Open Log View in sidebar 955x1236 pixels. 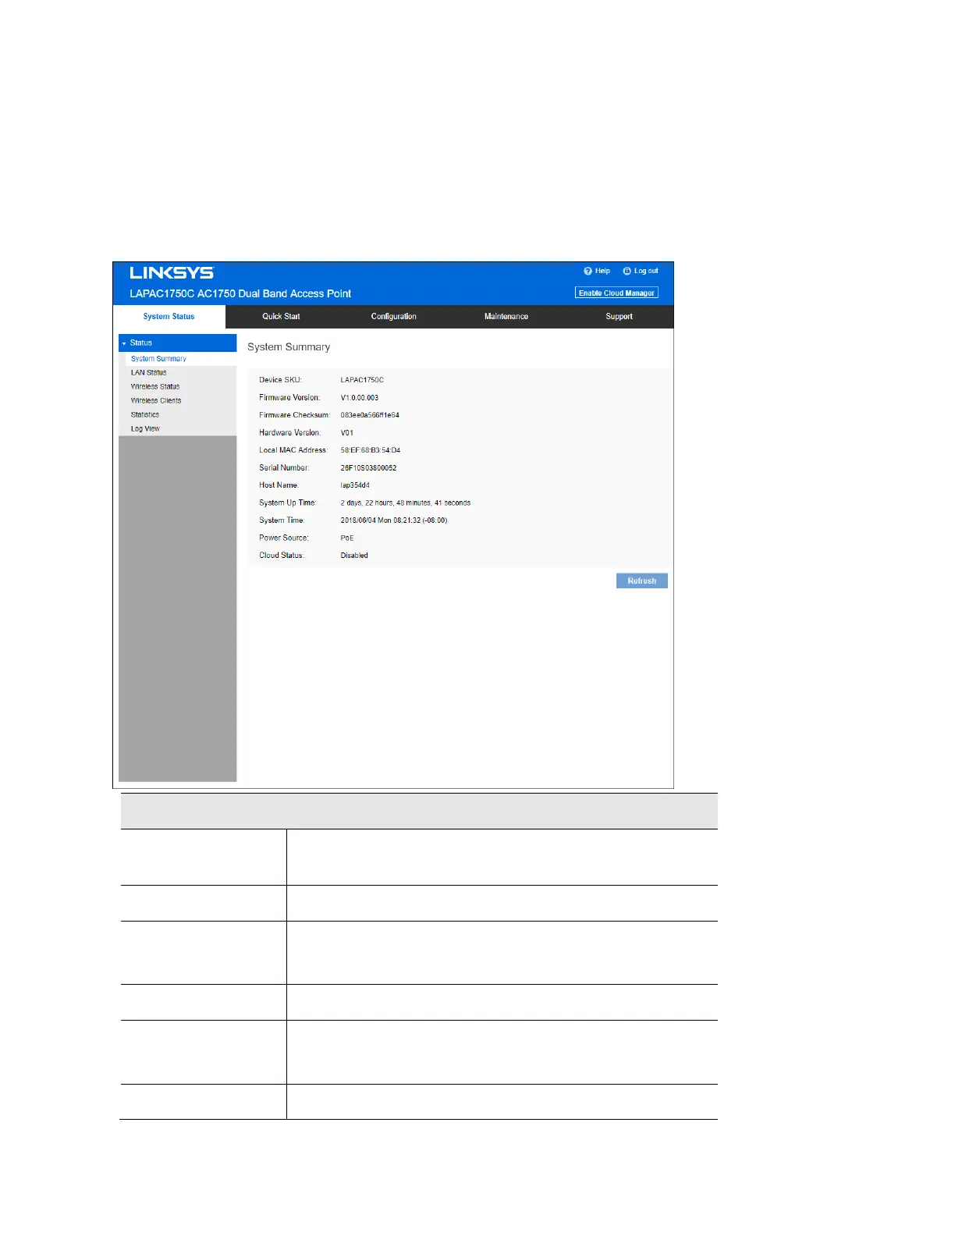coord(145,429)
